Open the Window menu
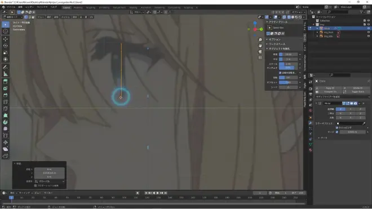The image size is (372, 209). click(x=42, y=7)
